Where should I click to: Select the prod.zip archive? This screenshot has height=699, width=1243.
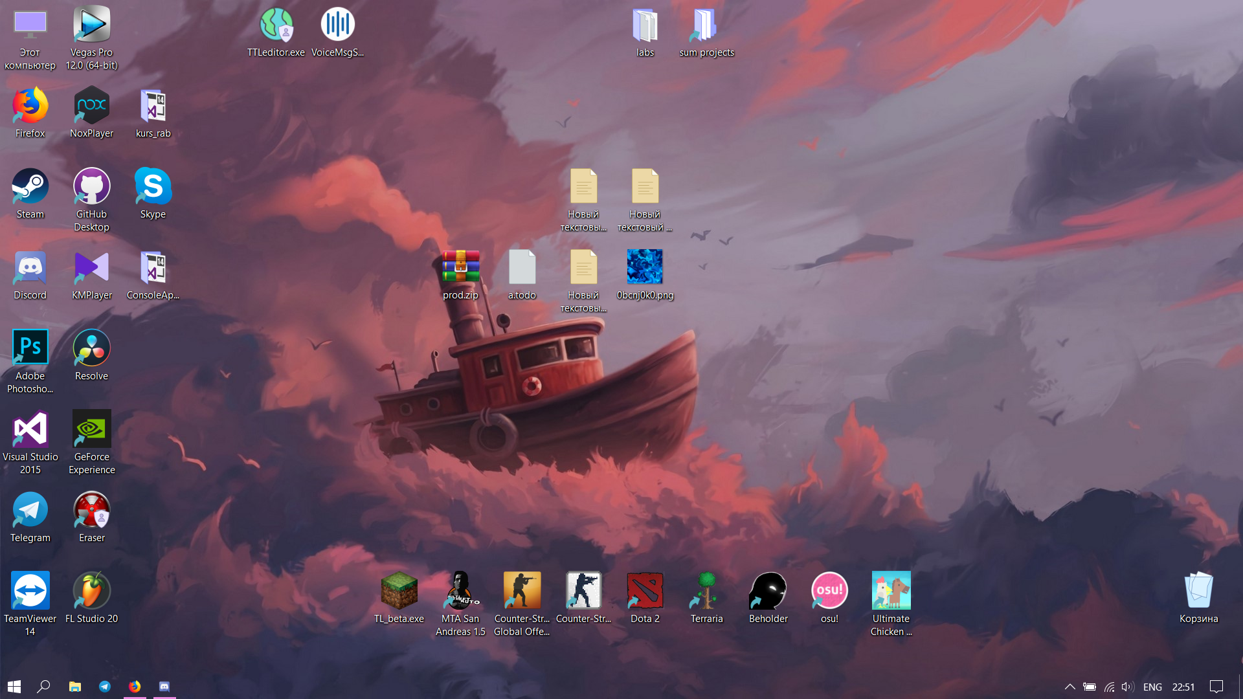pos(460,275)
